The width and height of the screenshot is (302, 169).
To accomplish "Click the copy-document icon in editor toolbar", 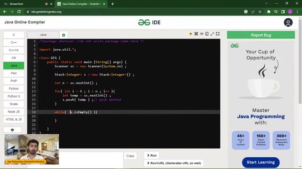I will pyautogui.click(x=207, y=34).
